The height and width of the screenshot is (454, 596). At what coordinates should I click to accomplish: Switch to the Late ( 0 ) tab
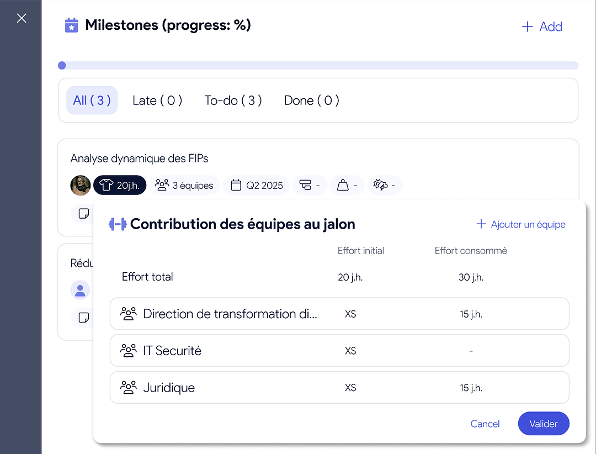[x=157, y=100]
